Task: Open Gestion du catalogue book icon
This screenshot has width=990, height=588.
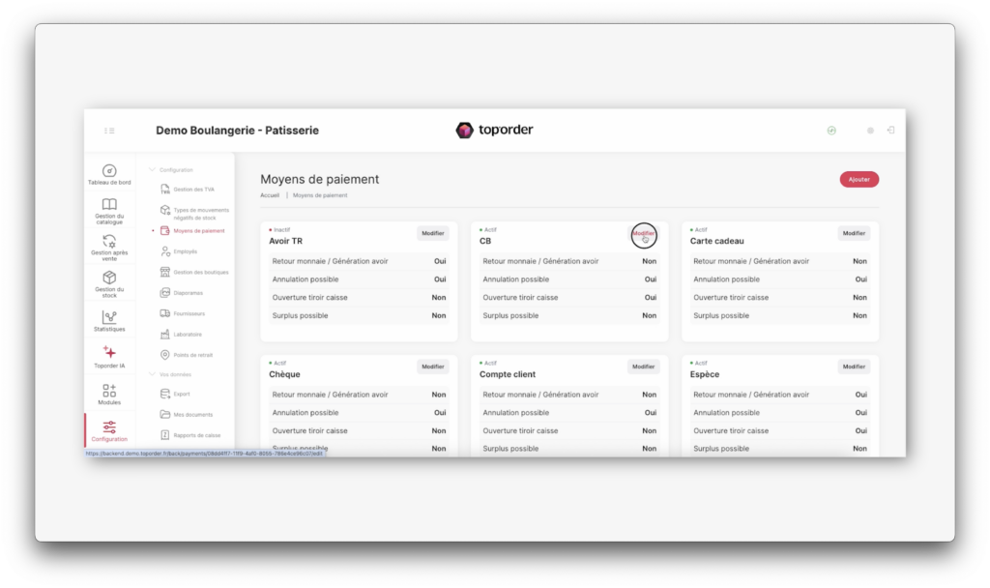Action: (x=109, y=207)
